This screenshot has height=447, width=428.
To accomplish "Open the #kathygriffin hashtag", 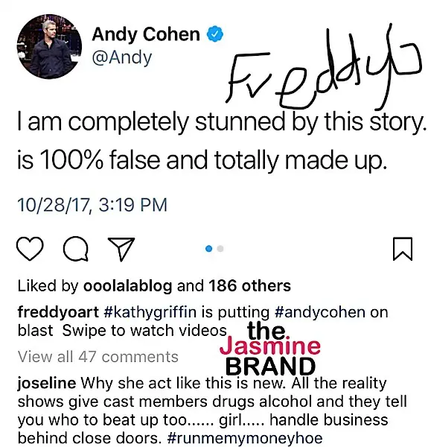I will pos(150,312).
